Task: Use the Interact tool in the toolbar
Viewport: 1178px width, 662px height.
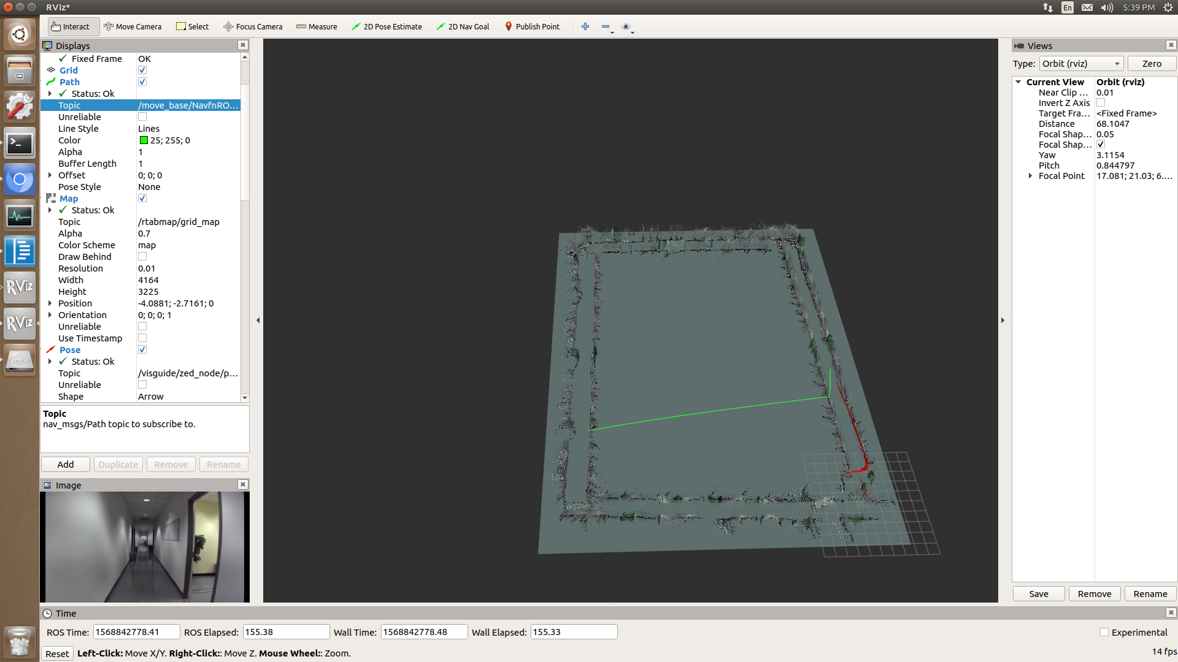Action: pyautogui.click(x=71, y=26)
